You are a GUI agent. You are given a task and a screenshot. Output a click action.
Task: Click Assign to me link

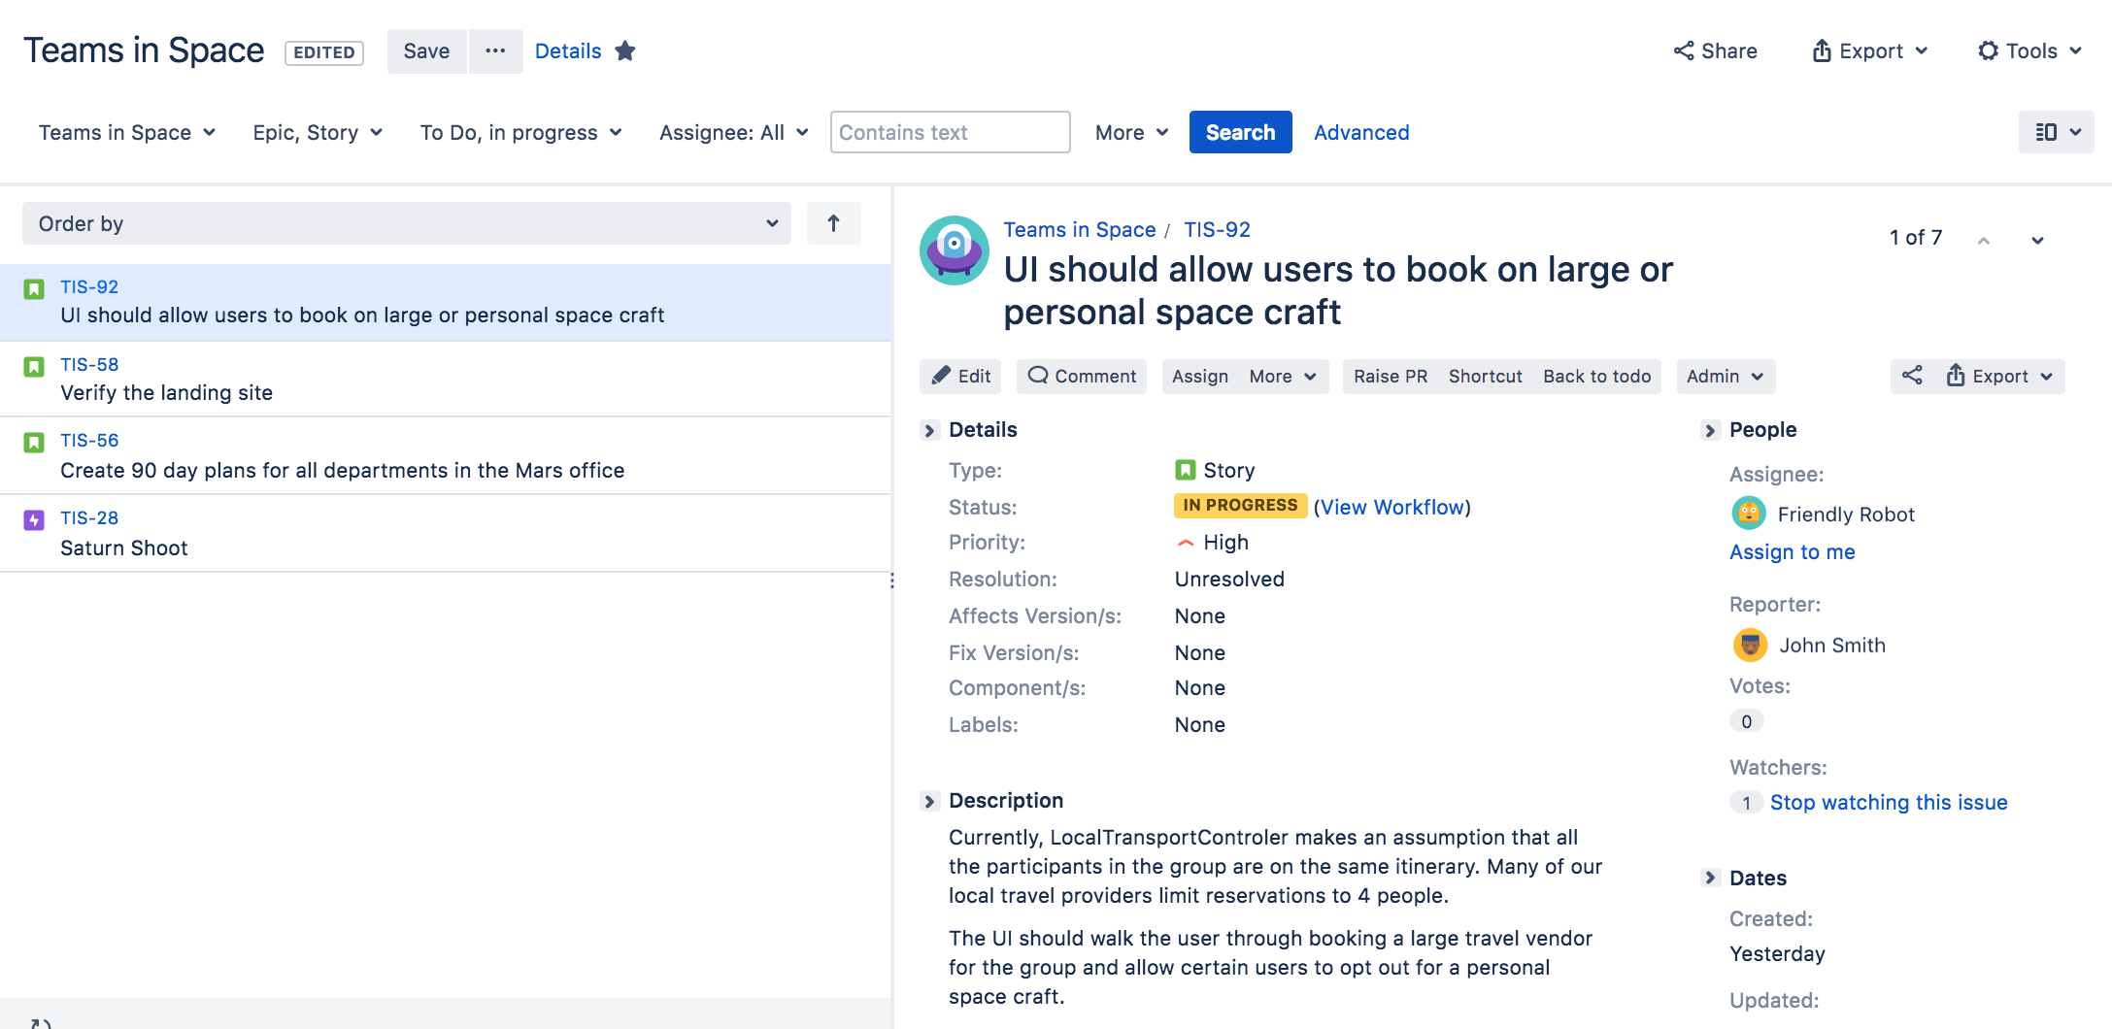[1792, 551]
